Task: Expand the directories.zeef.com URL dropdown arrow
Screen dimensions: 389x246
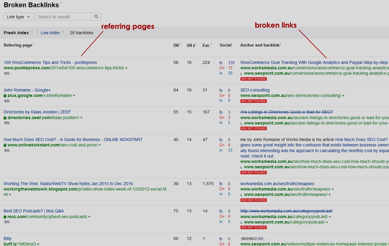Action: pyautogui.click(x=81, y=118)
